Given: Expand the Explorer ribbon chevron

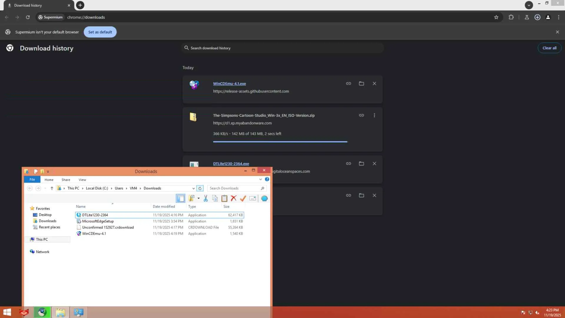Looking at the screenshot, I should [260, 179].
